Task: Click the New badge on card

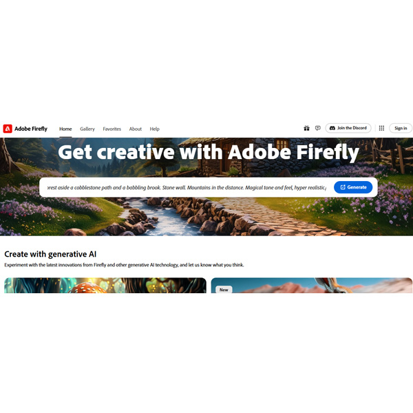Action: [x=224, y=290]
